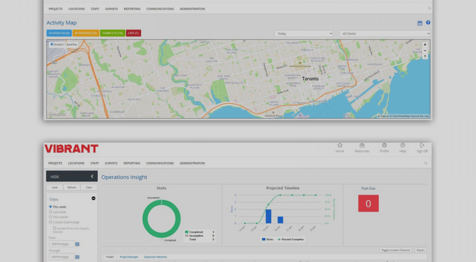Viewport: 476px width, 262px height.
Task: Open REPORTING menu in Operations Insight window
Action: [132, 163]
